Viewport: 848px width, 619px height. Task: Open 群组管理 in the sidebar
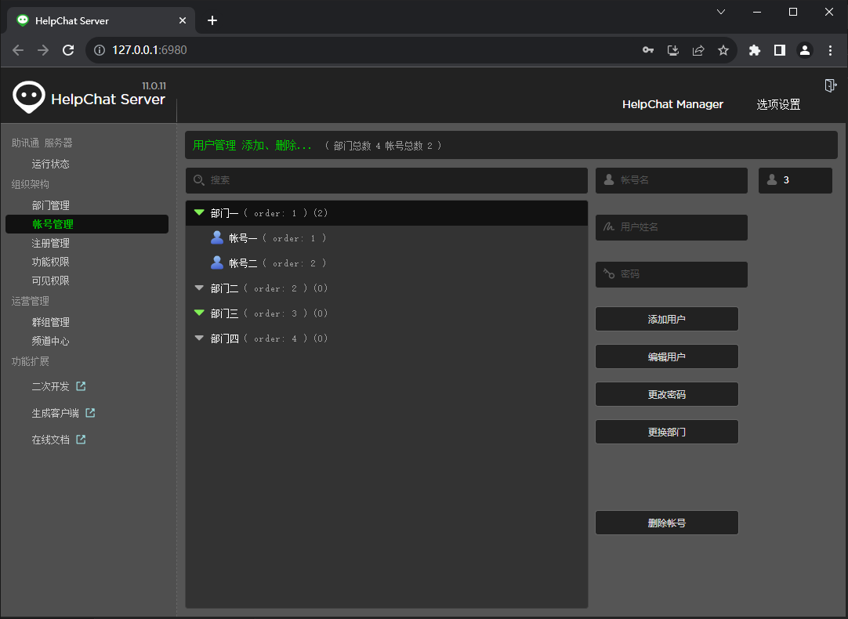(51, 322)
